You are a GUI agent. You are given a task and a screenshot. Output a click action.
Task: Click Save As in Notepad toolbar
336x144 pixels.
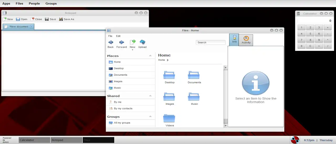[67, 19]
